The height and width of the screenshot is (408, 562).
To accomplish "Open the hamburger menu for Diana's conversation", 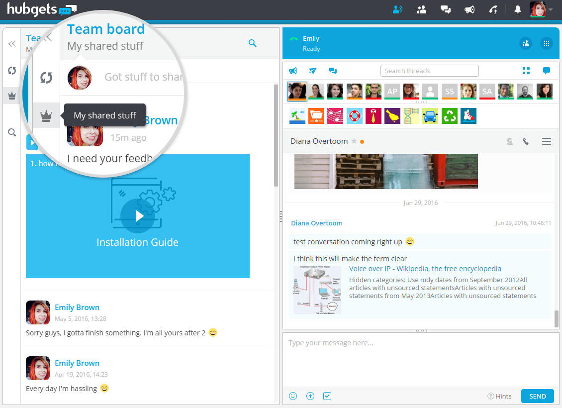I will (x=546, y=141).
